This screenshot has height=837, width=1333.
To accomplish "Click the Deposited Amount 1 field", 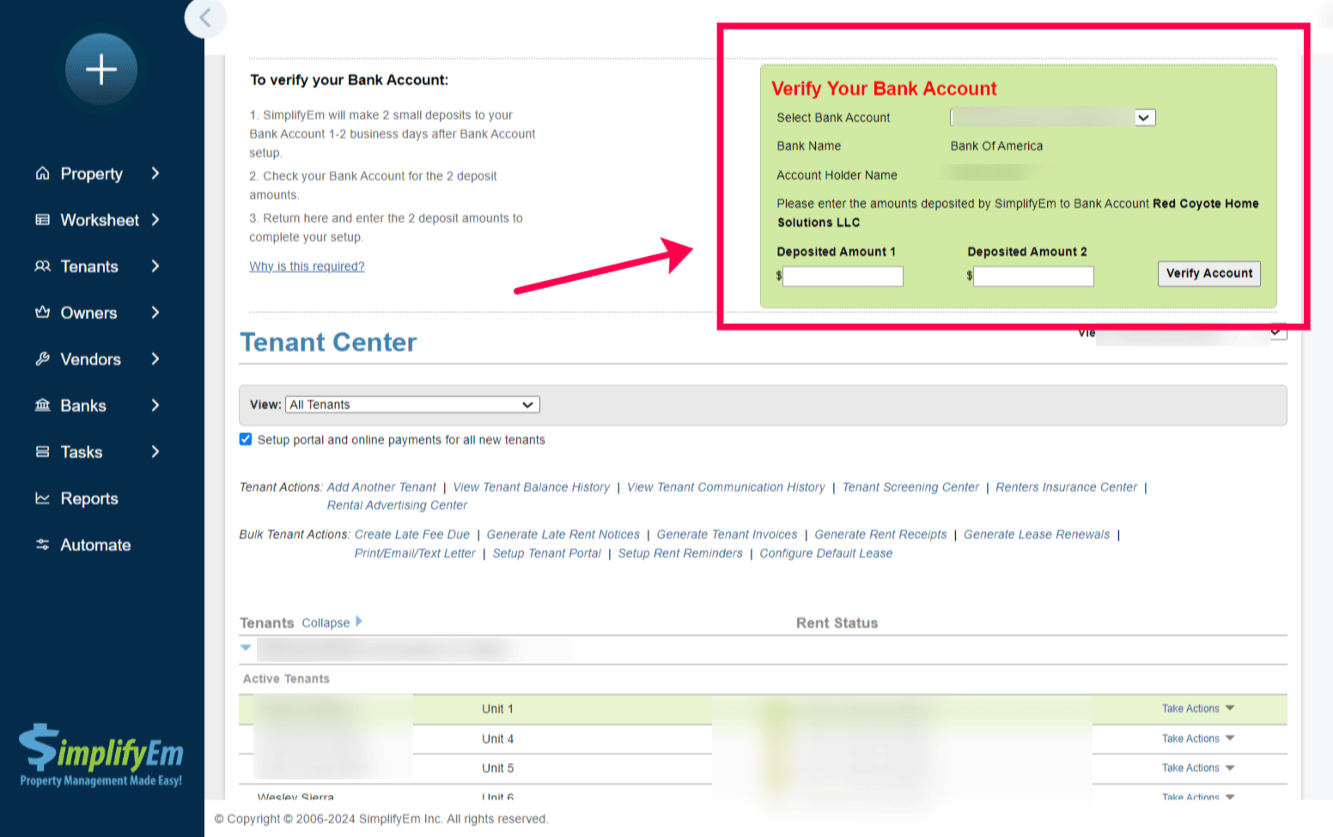I will 843,276.
